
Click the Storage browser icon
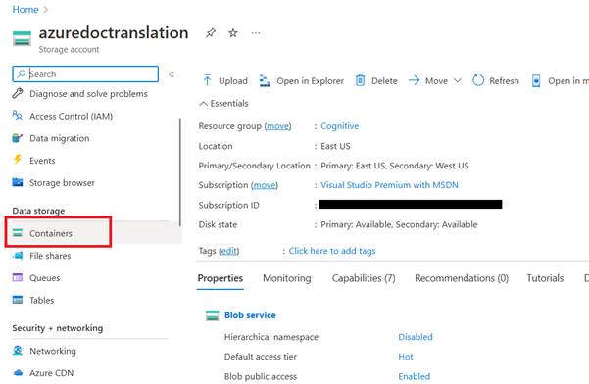pos(18,182)
